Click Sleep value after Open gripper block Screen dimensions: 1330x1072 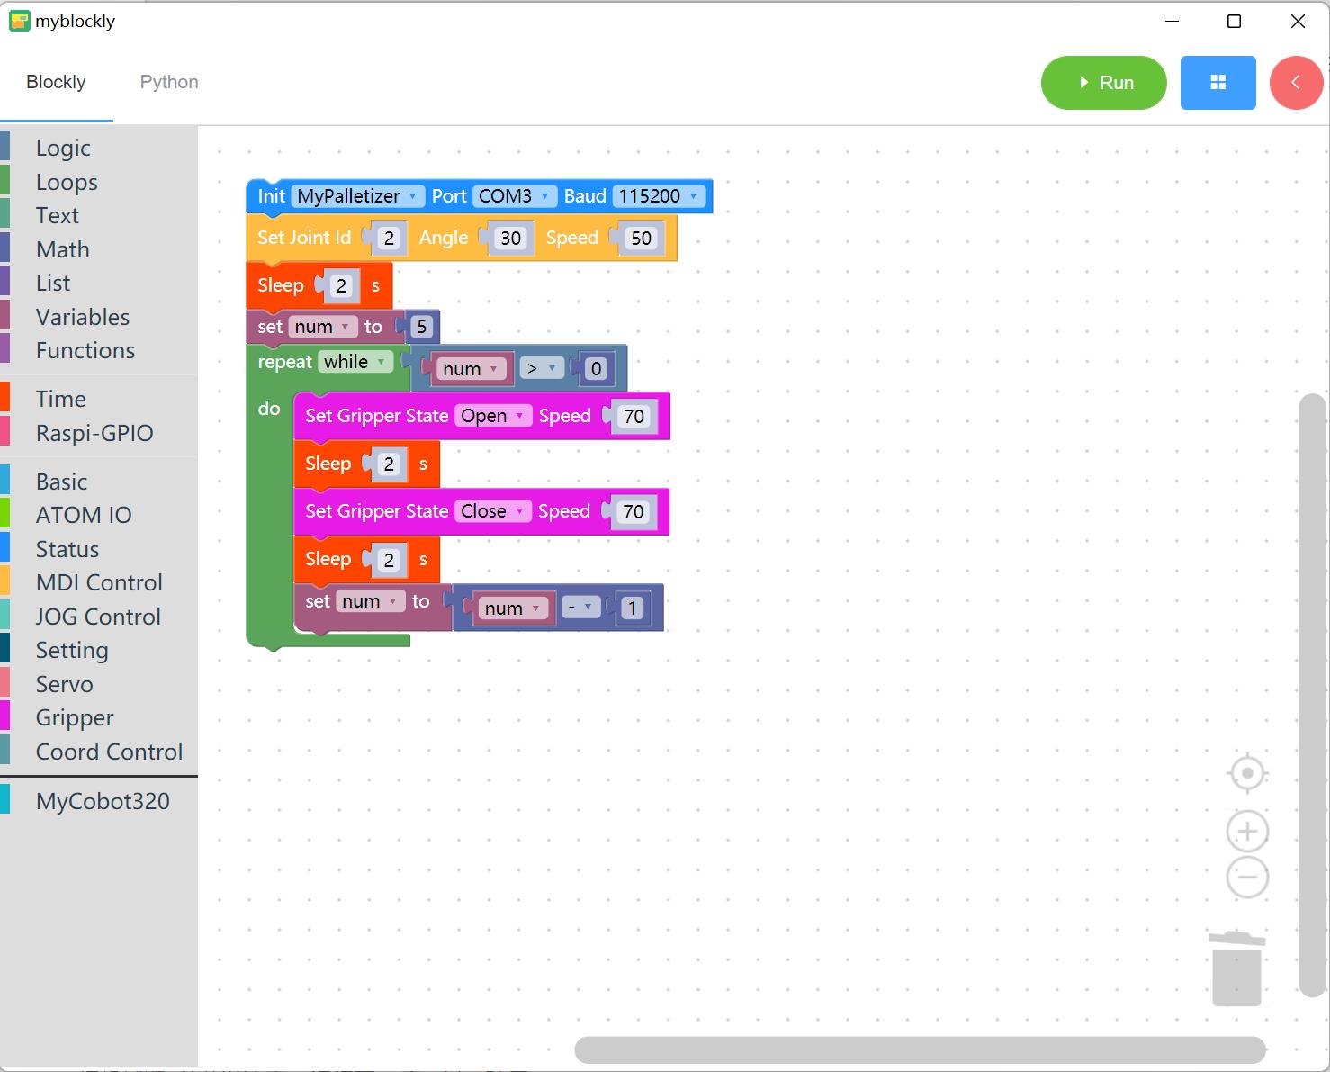(x=389, y=464)
